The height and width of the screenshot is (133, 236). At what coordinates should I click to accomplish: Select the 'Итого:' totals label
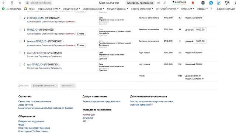coord(142,76)
